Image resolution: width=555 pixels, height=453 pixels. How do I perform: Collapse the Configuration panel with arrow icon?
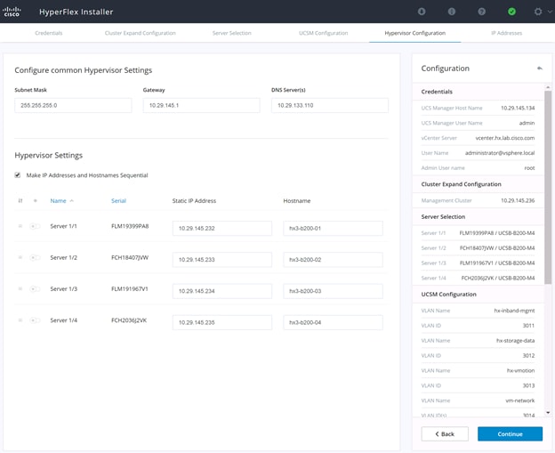click(x=539, y=68)
